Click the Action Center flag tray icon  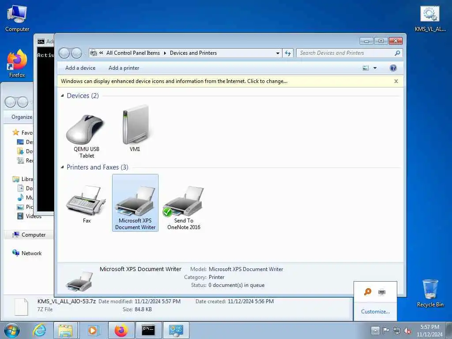[386, 330]
